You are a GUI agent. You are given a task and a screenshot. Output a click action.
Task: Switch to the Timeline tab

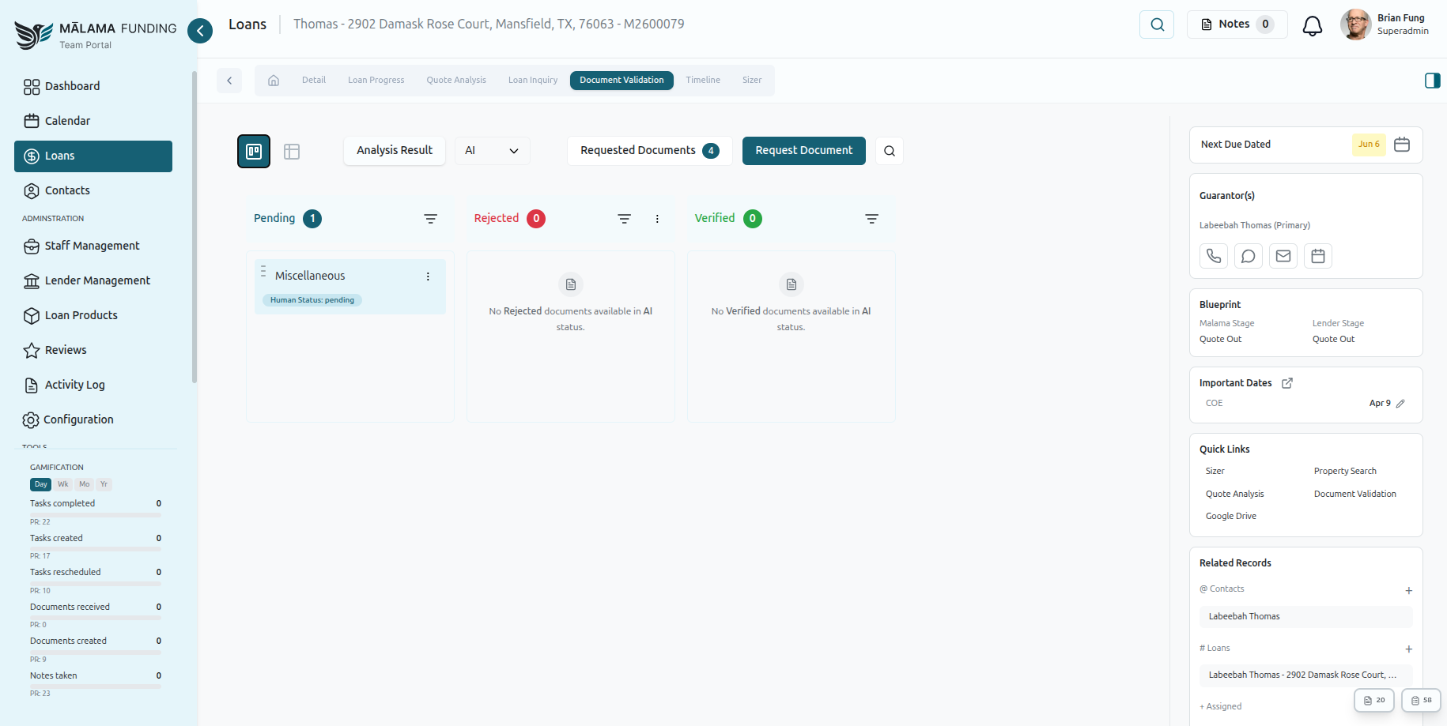click(x=702, y=80)
